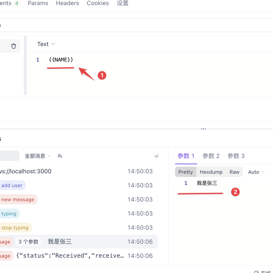Open the Text format dropdown
This screenshot has height=273, width=273.
click(46, 44)
